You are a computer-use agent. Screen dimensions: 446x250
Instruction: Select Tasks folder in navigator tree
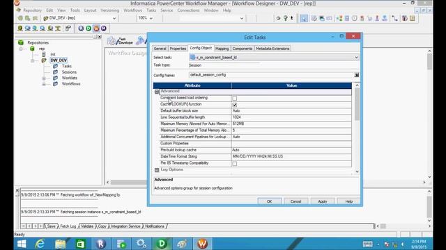(67, 67)
